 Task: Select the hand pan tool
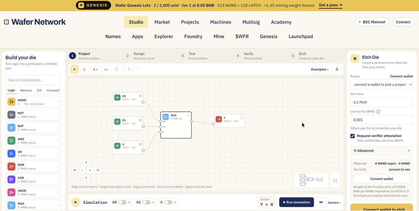click(x=84, y=69)
